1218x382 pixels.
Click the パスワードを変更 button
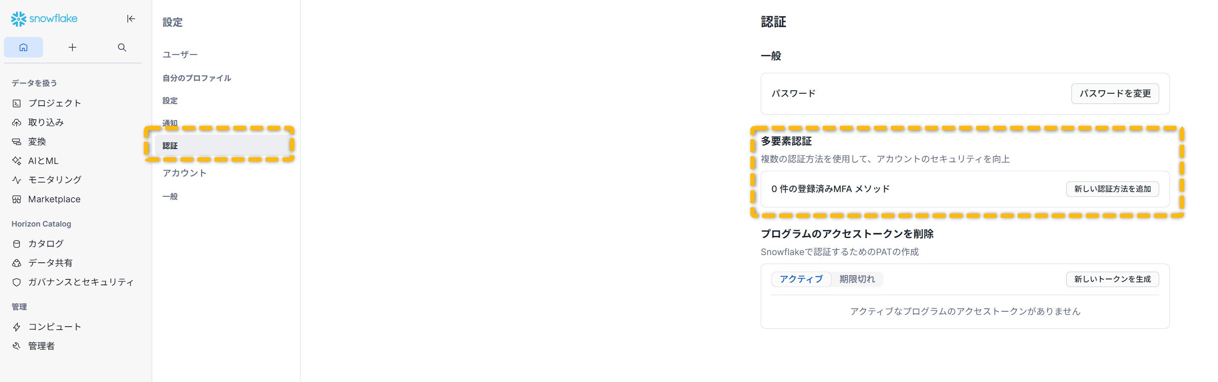1114,94
